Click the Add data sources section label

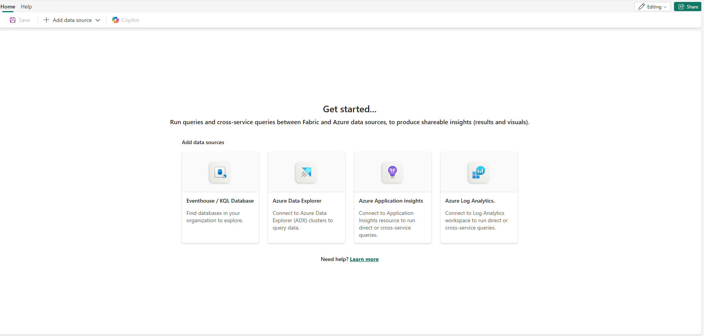click(203, 142)
